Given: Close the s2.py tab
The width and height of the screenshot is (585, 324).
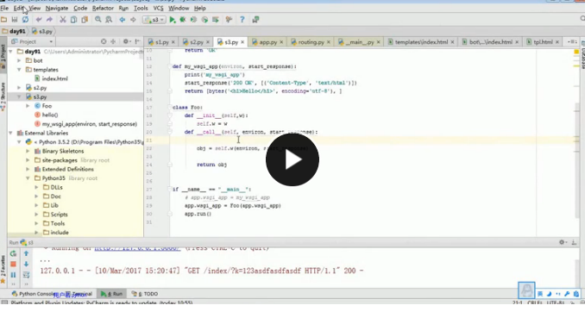Looking at the screenshot, I should 208,42.
